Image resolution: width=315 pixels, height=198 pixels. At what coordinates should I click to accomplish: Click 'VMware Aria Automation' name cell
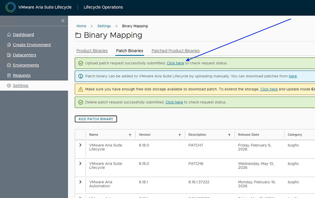pyautogui.click(x=101, y=184)
